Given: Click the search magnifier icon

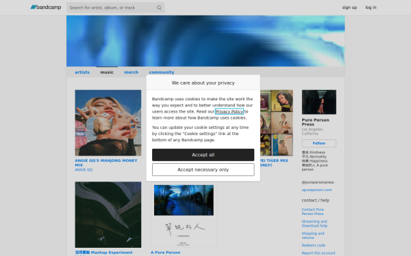Looking at the screenshot, I should point(159,8).
